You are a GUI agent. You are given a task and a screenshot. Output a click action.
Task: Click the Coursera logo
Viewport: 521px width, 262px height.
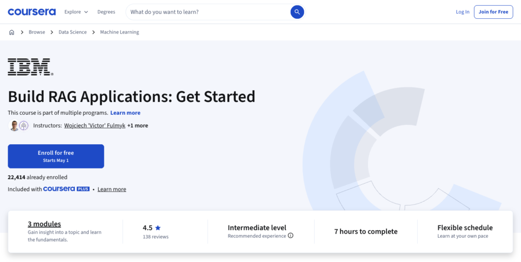[32, 12]
